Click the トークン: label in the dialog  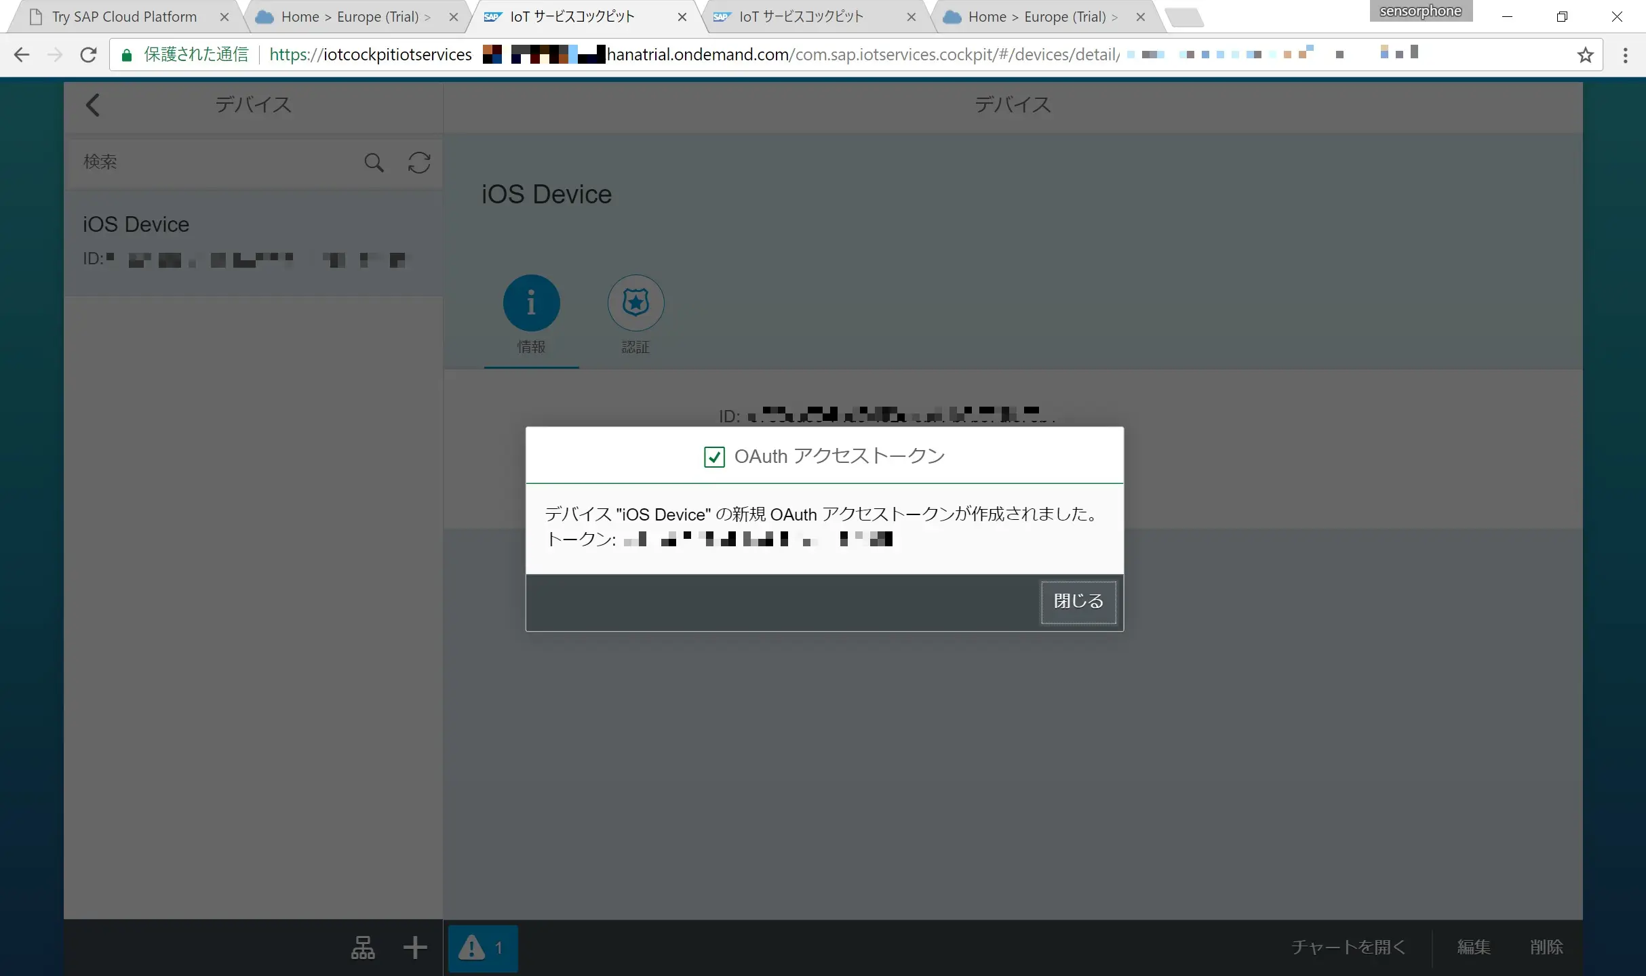[x=581, y=540]
